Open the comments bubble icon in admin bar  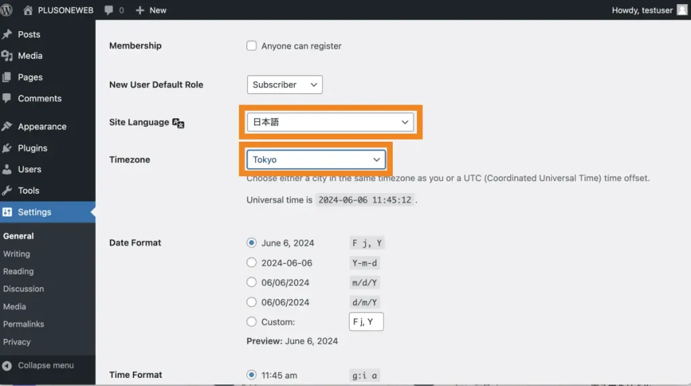point(109,10)
